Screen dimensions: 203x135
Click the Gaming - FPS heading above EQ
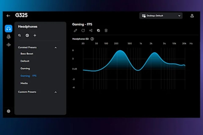(82, 24)
